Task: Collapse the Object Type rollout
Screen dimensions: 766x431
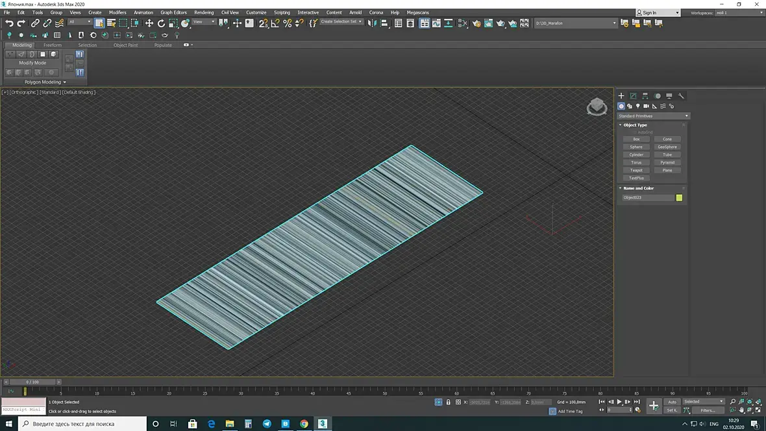Action: click(635, 125)
